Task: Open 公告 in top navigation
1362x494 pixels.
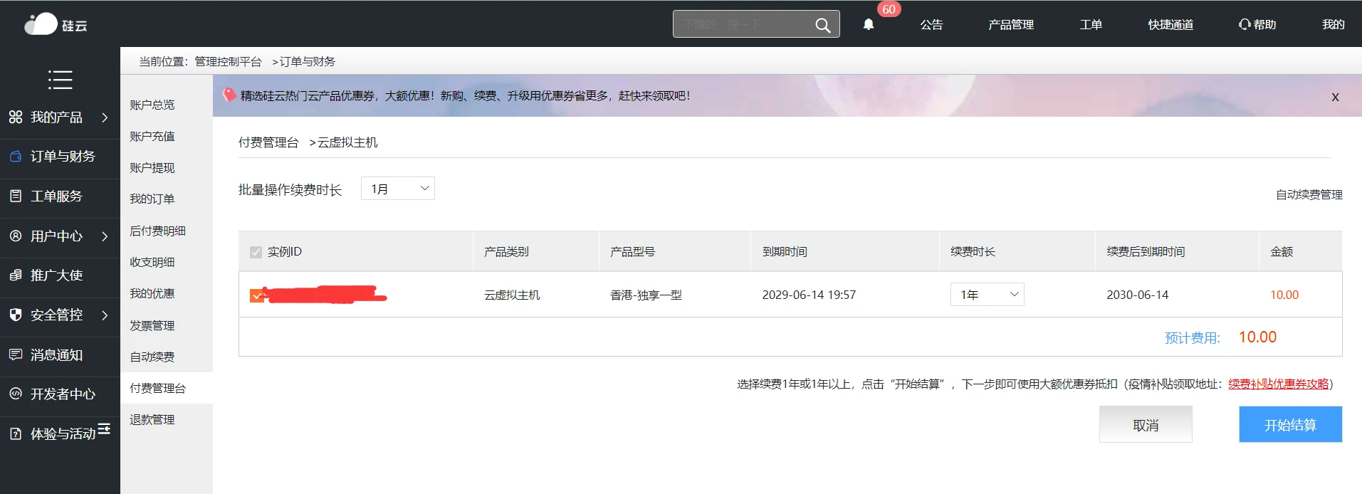Action: coord(931,25)
